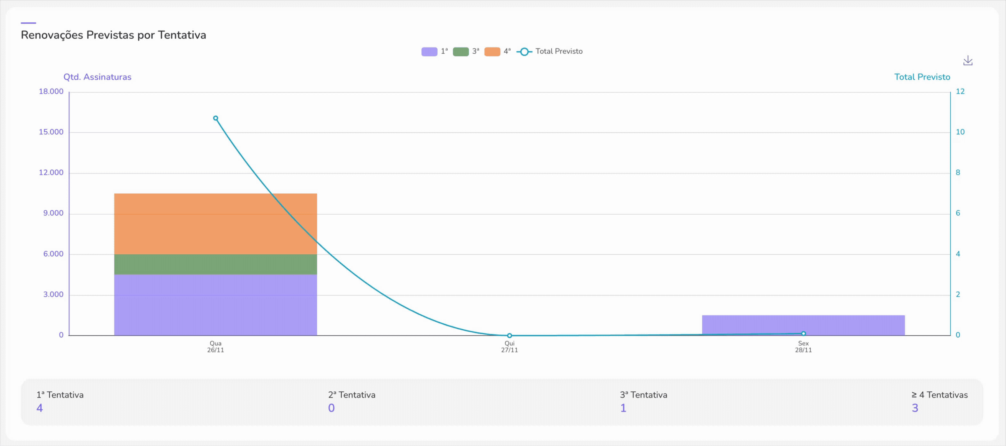Viewport: 1006px width, 446px height.
Task: Click the line point above Qua 26/11
Action: [215, 118]
